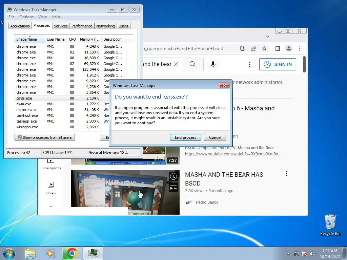Open Chrome's three-dot menu
Screen dimensions: 347x260
[300, 48]
